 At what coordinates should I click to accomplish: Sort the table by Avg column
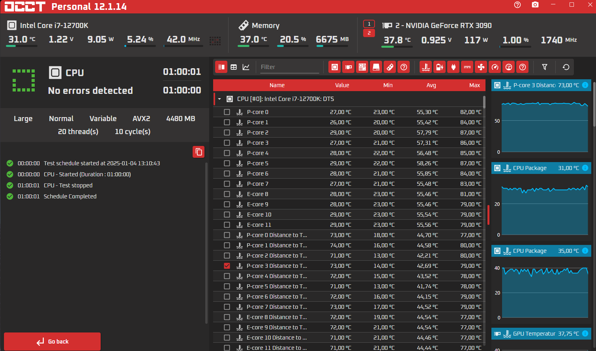pyautogui.click(x=431, y=85)
